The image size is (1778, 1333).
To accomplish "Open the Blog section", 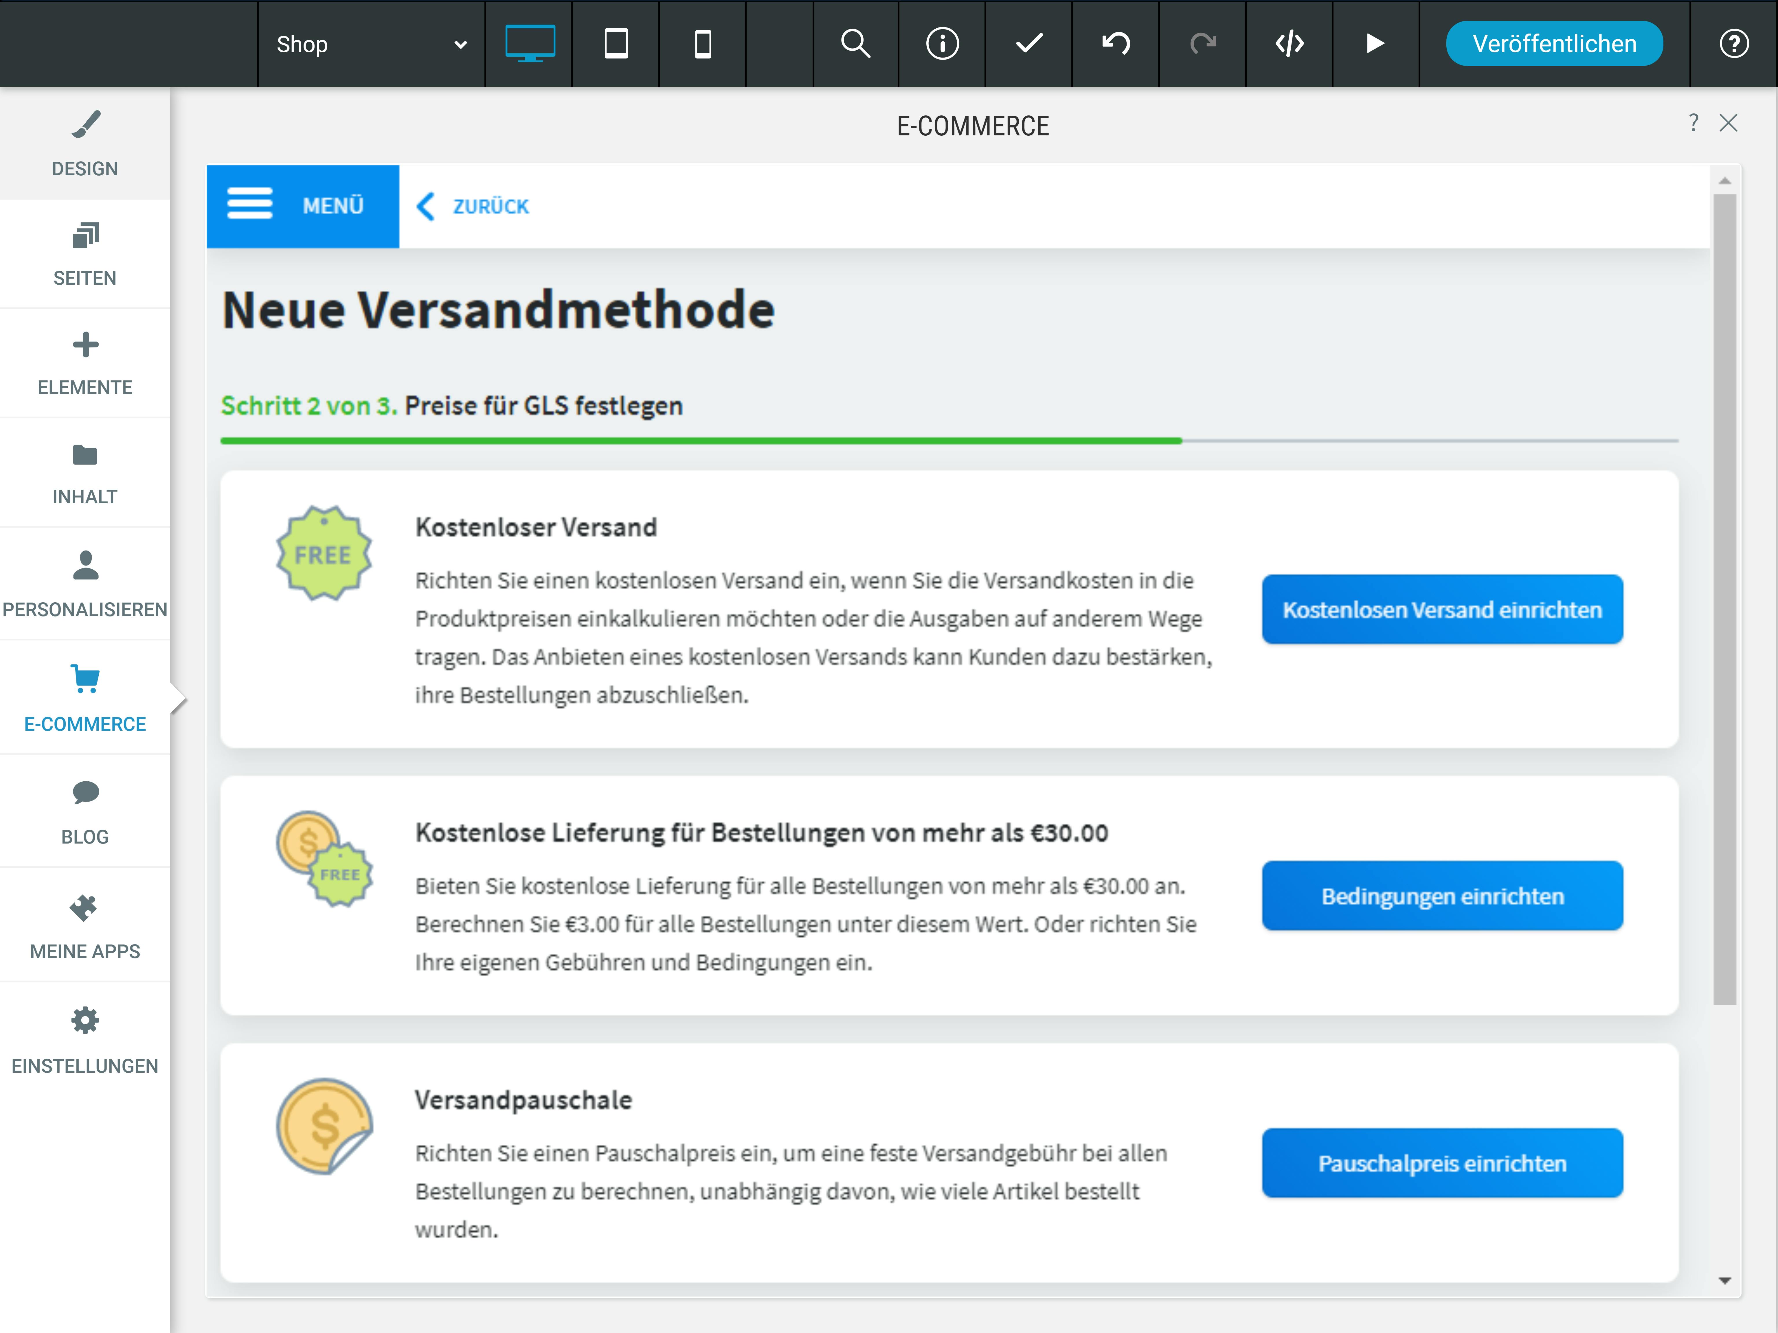I will 85,811.
